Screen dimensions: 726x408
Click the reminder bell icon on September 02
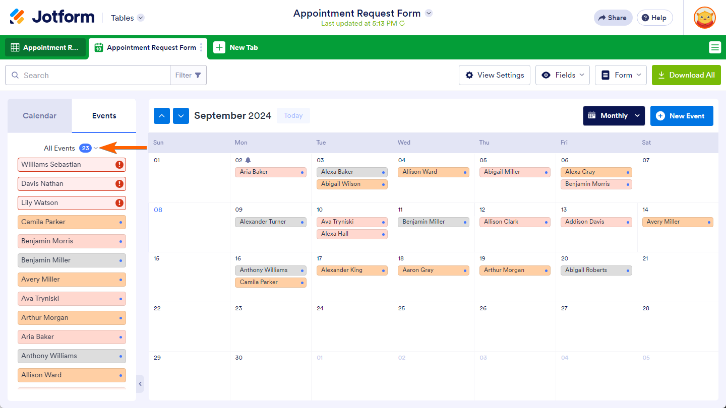tap(248, 160)
